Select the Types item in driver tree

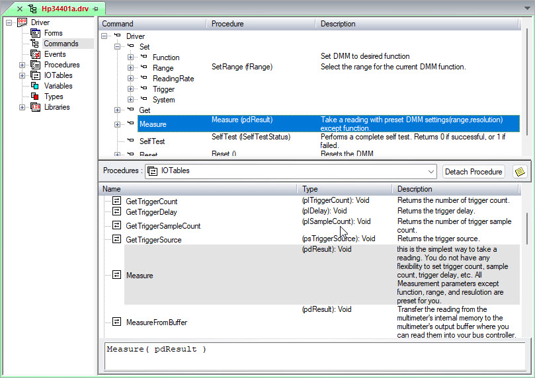[x=54, y=96]
